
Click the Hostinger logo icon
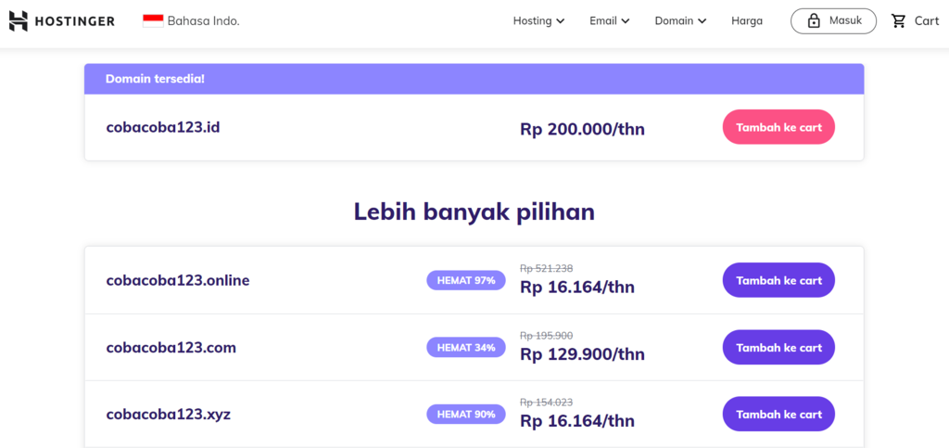coord(19,21)
